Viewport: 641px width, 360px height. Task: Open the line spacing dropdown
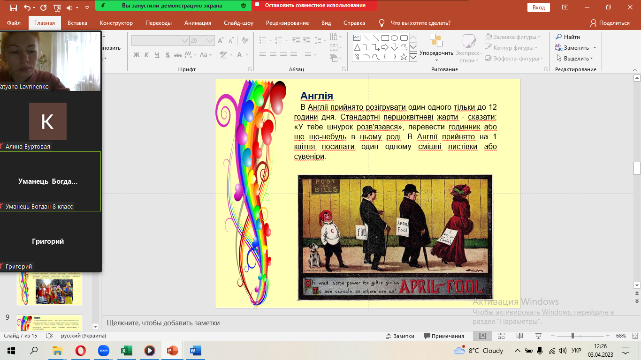click(320, 41)
